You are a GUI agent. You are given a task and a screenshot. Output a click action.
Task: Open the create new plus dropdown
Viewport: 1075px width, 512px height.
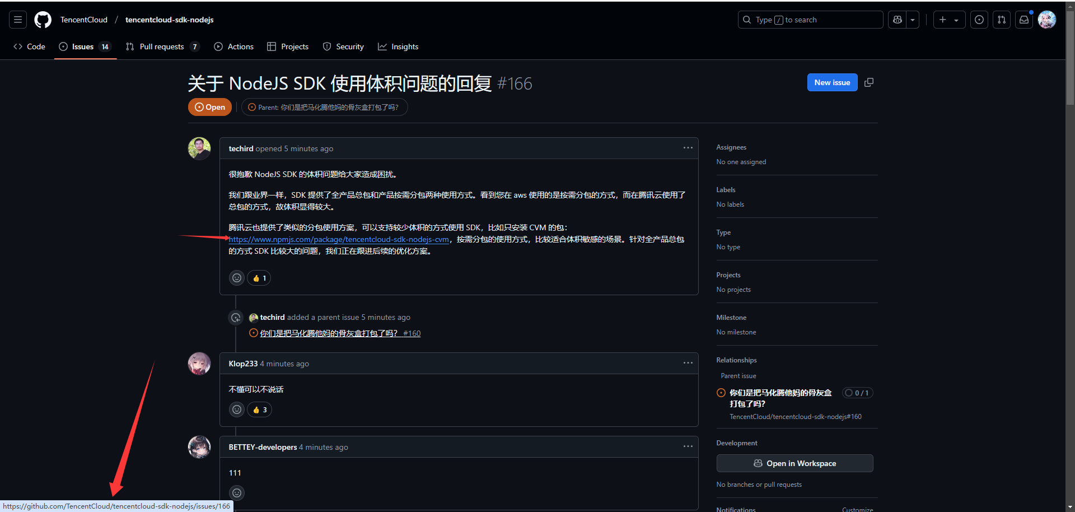948,20
